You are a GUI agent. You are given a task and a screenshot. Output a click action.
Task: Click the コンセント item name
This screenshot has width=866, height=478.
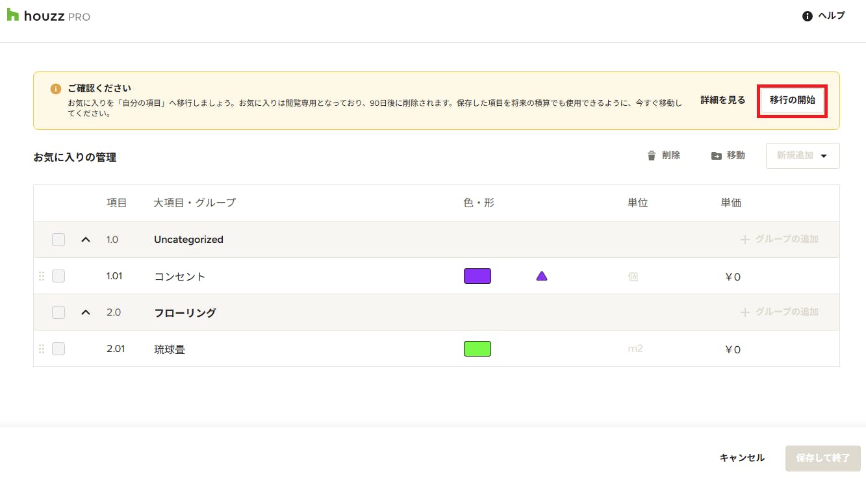[180, 277]
